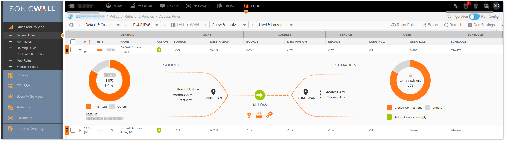The height and width of the screenshot is (141, 505).
Task: Toggle the Configuration / Non-Config switch
Action: [474, 16]
